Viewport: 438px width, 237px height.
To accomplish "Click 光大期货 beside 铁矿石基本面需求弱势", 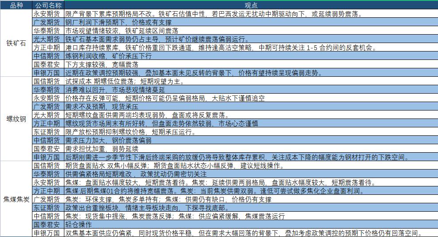I will pos(48,39).
